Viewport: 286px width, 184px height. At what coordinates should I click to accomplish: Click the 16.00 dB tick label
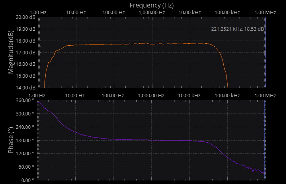coord(26,64)
